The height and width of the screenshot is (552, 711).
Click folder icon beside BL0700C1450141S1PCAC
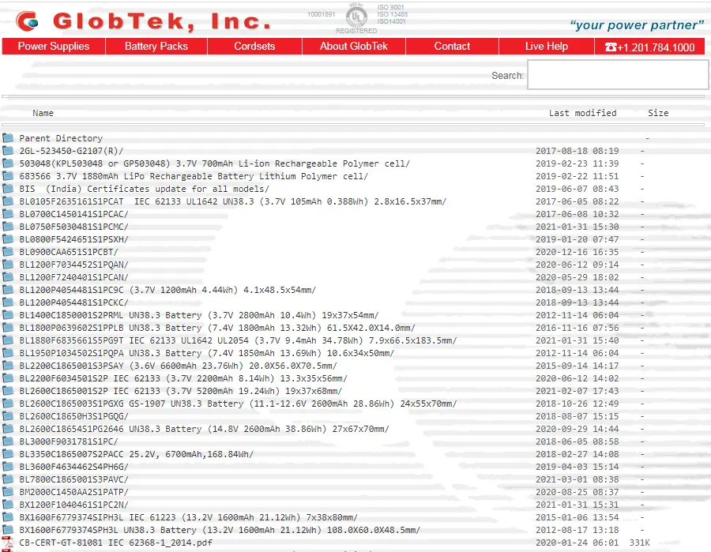click(x=8, y=214)
